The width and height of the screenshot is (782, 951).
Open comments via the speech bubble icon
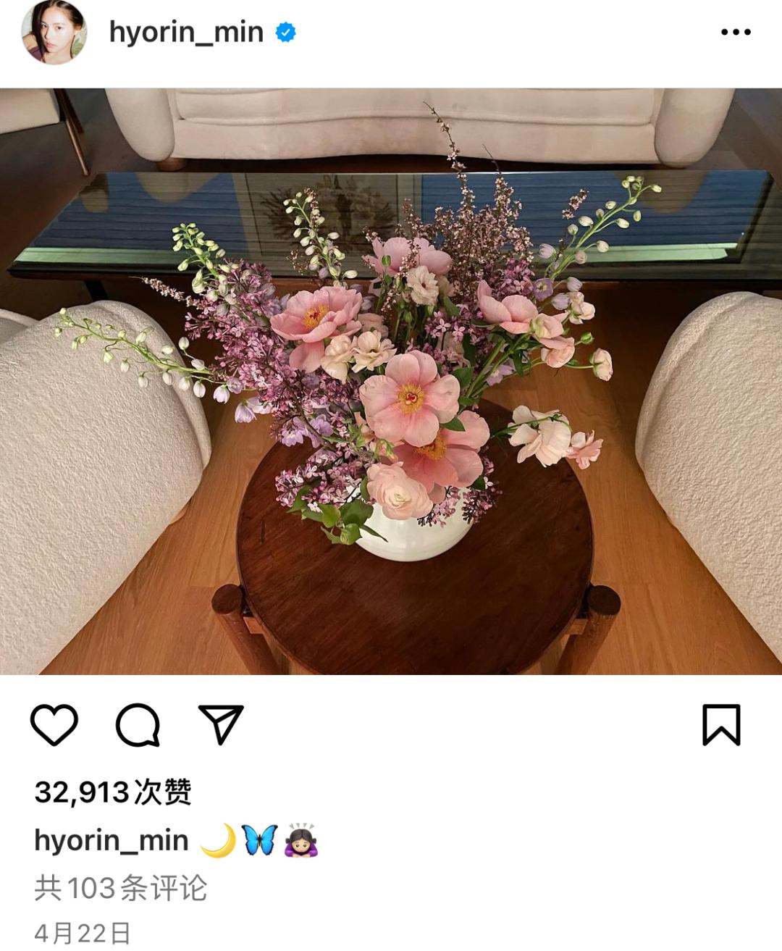coord(138,724)
